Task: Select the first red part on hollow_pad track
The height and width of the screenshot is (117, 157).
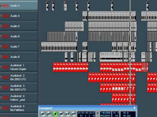Action: (x=113, y=98)
